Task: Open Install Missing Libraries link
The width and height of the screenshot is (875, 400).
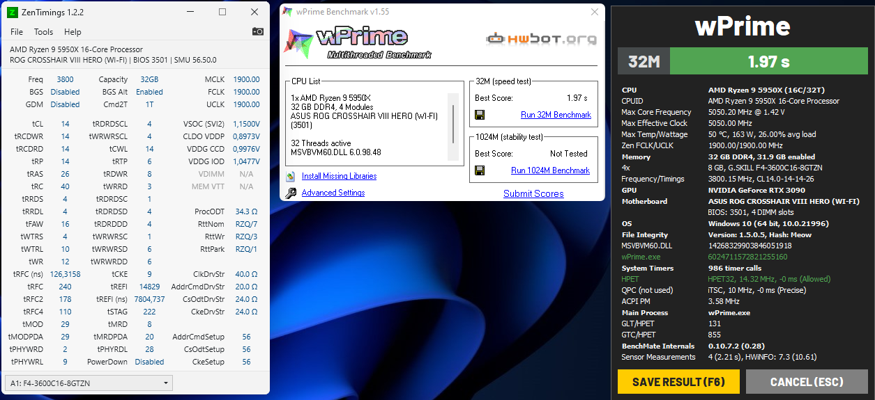Action: pyautogui.click(x=339, y=176)
